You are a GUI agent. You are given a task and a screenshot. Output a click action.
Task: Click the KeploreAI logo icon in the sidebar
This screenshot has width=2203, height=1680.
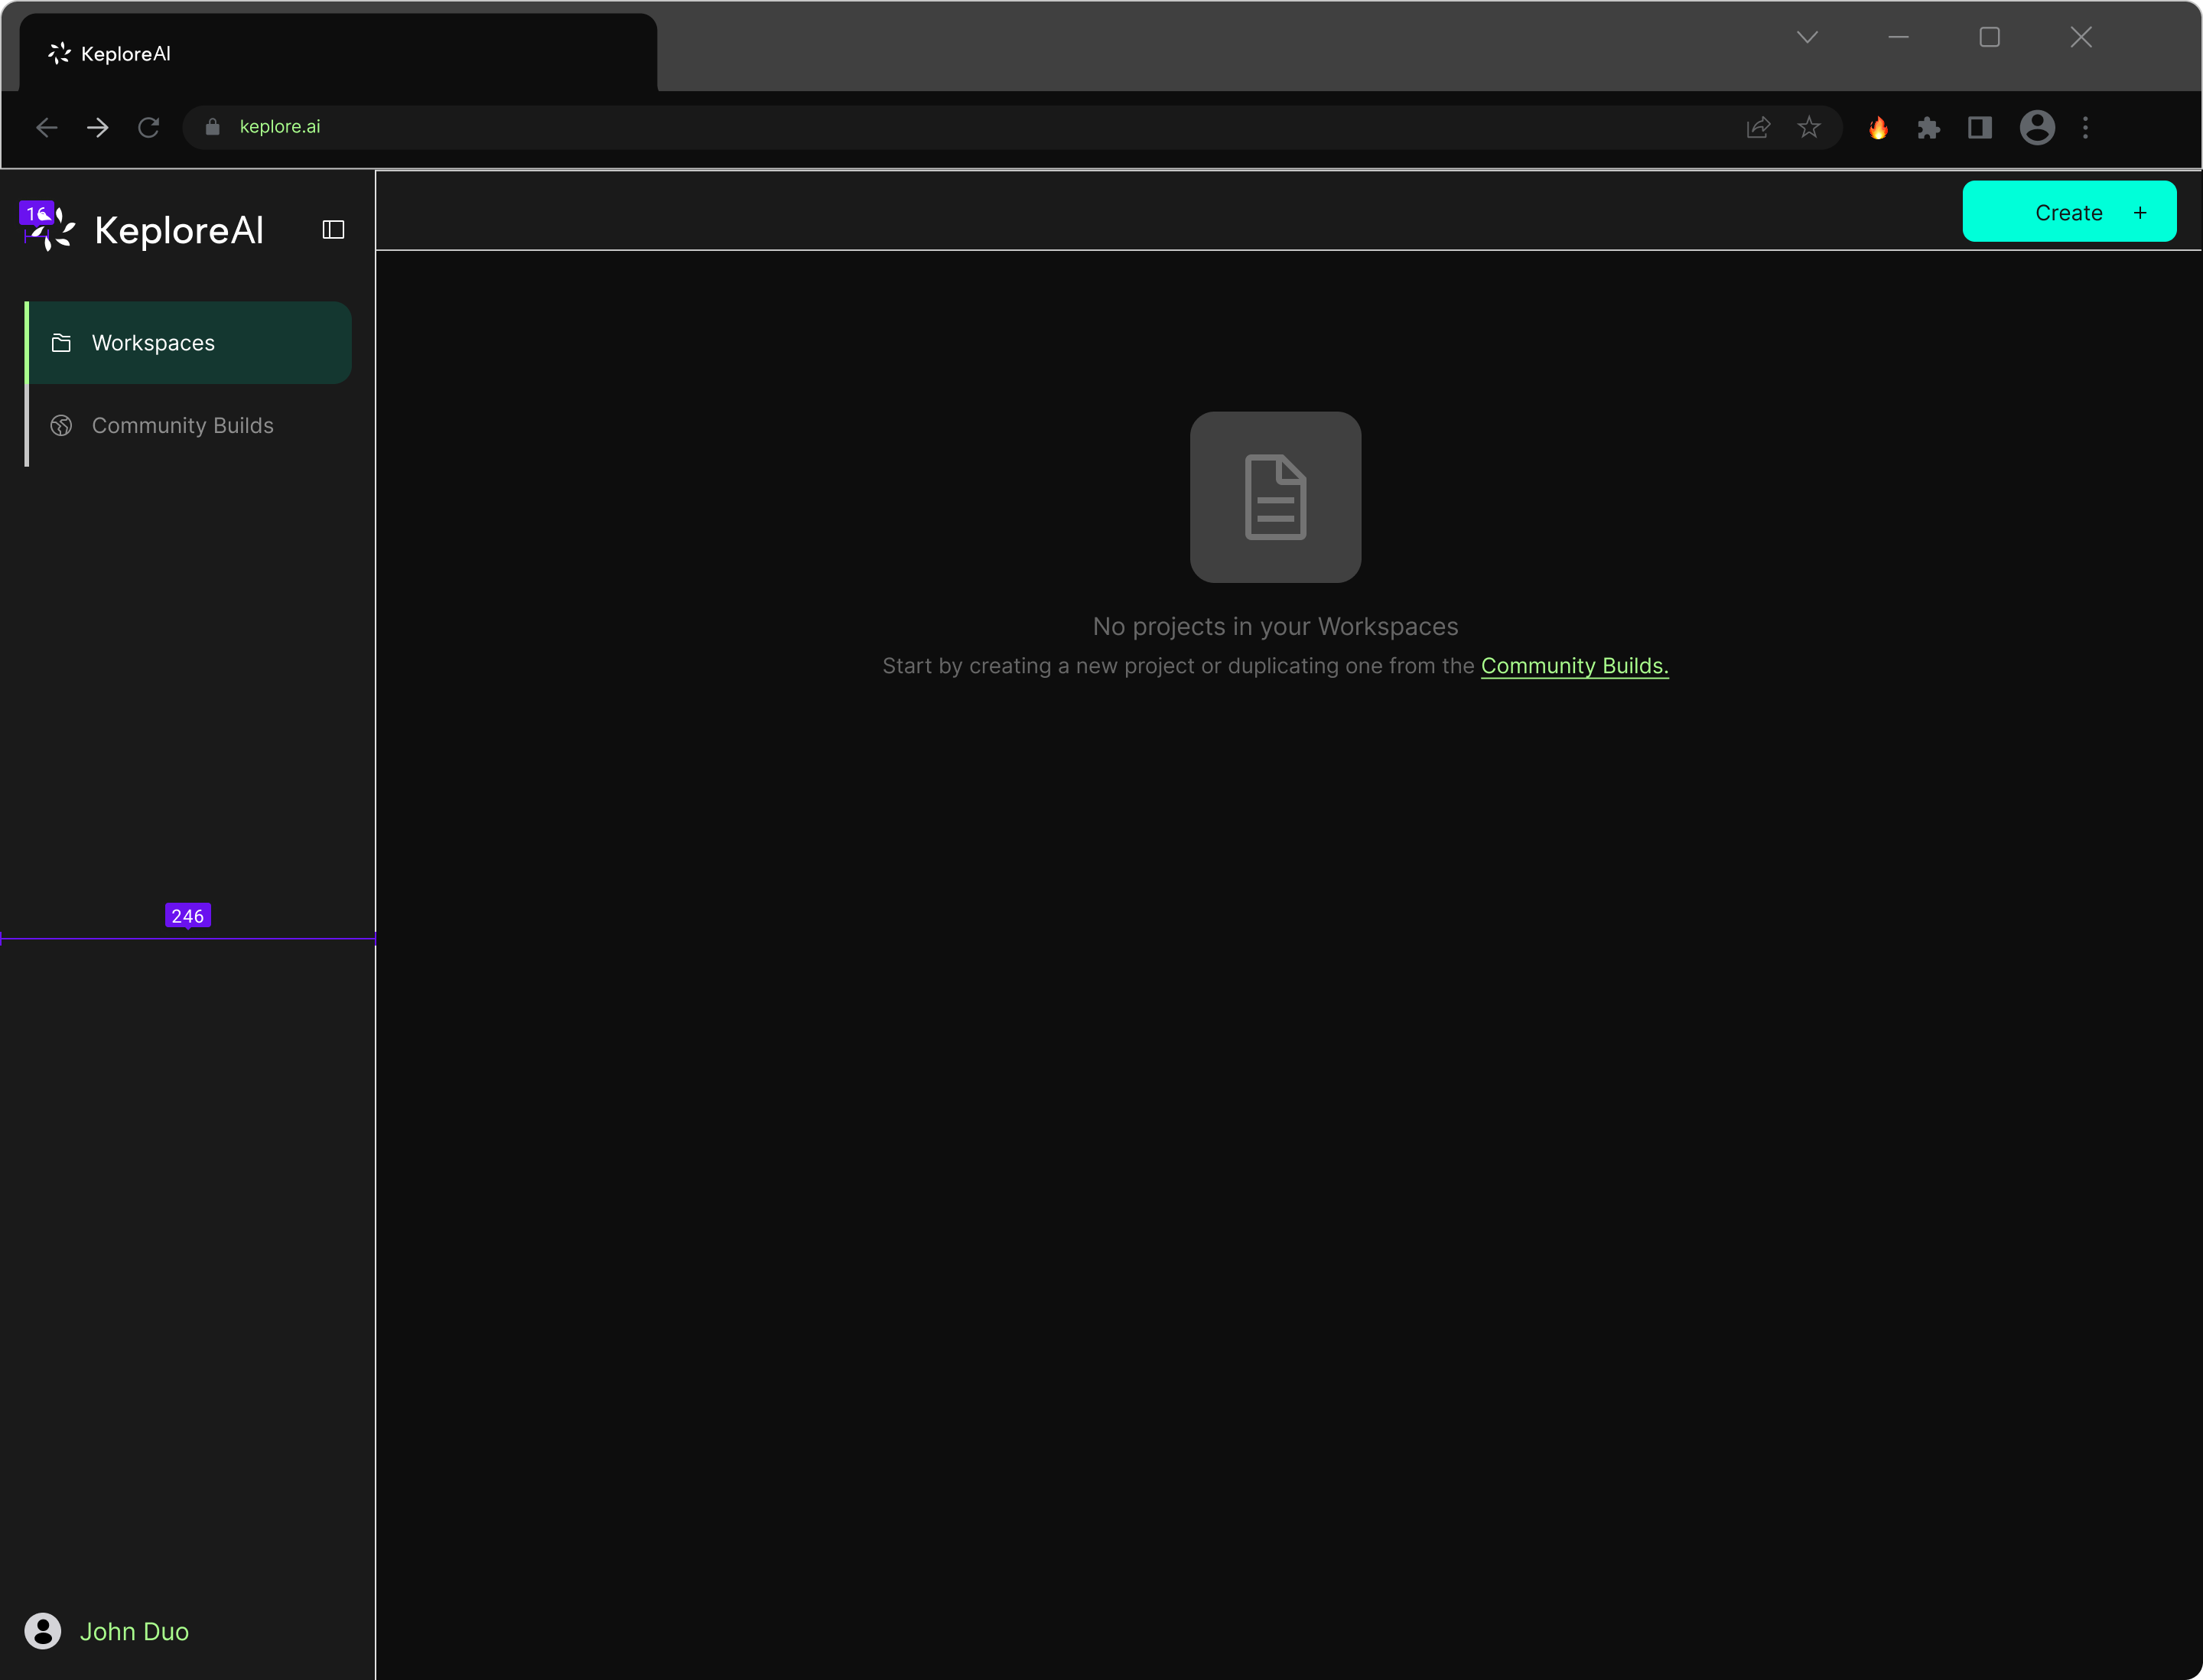click(x=50, y=229)
